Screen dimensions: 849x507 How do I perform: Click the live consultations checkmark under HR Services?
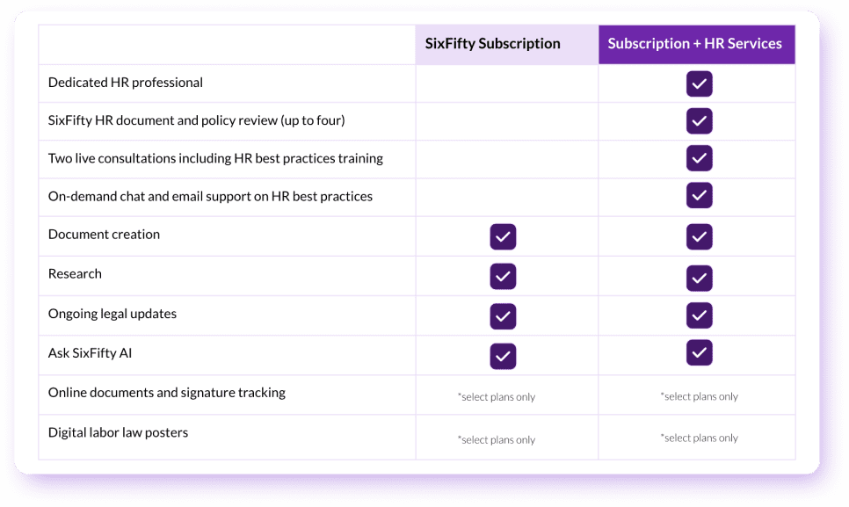[x=699, y=158]
